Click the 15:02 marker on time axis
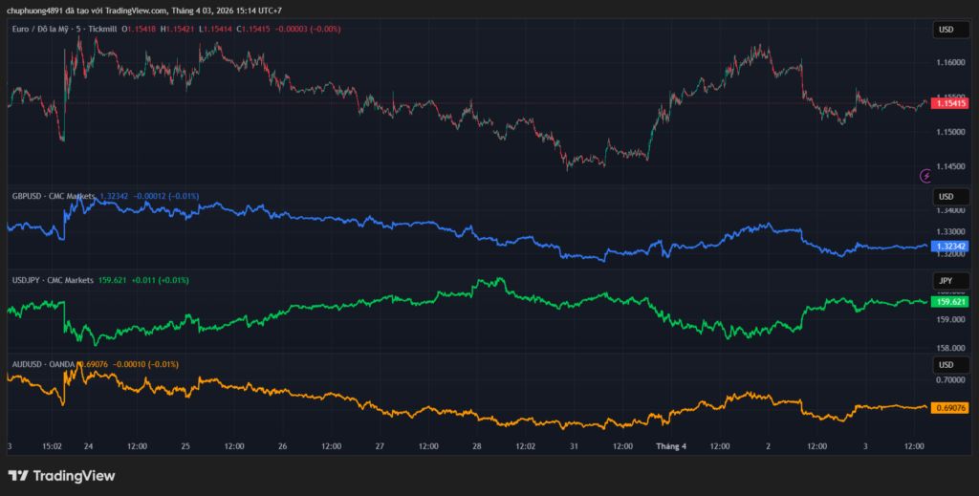 pyautogui.click(x=53, y=446)
